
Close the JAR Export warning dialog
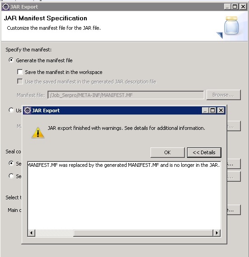pos(221,110)
